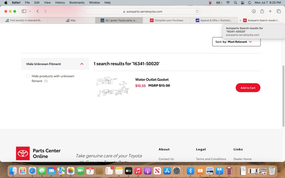Open the Bookmarks menu
This screenshot has height=178, width=285.
(77, 3)
